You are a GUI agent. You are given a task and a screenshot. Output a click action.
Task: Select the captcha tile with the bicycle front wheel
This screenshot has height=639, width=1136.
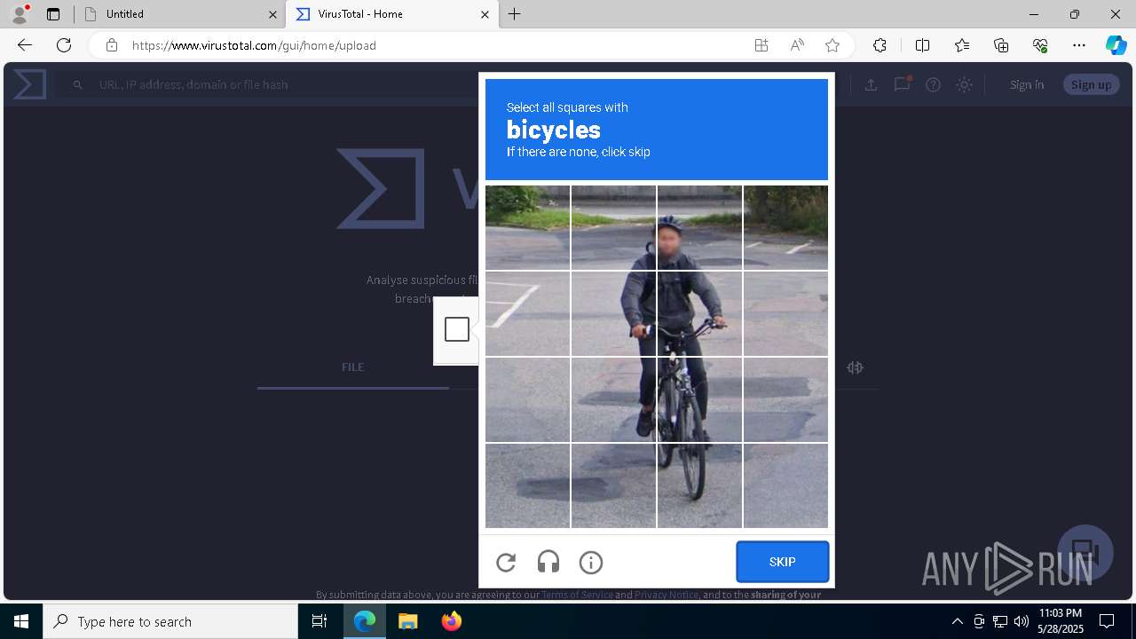coord(699,485)
